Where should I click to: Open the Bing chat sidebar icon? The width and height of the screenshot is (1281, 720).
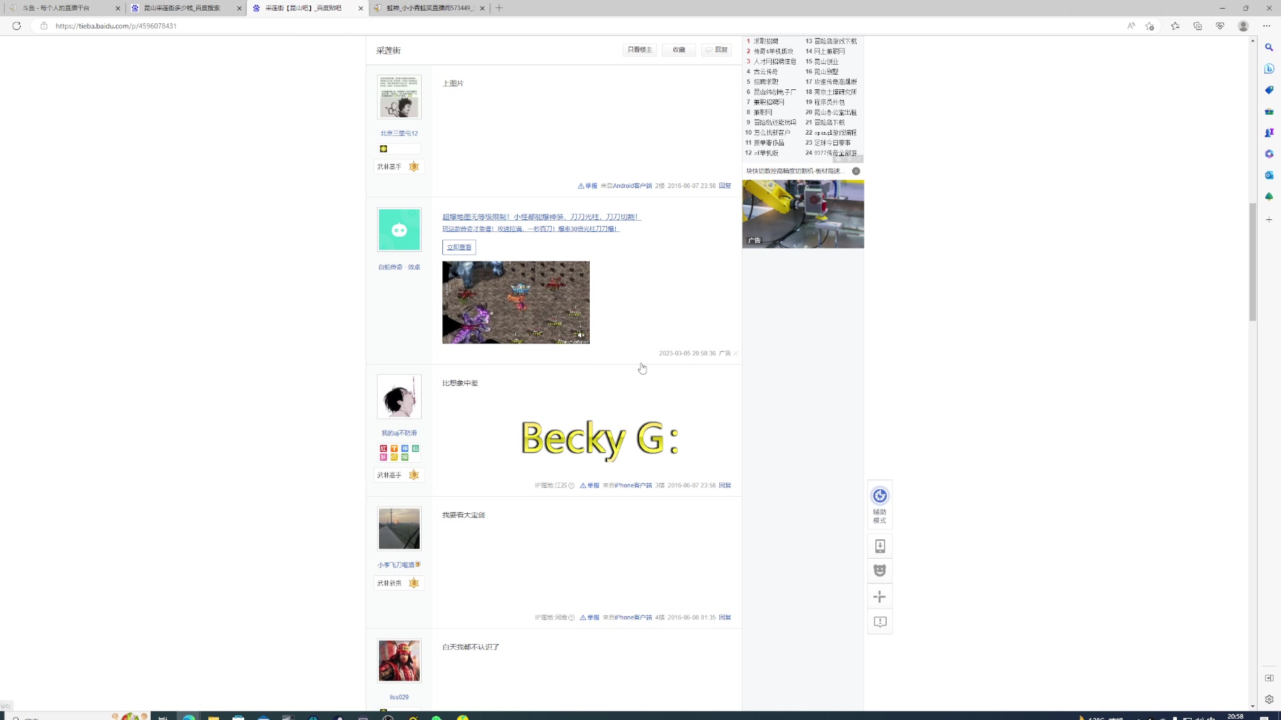point(1269,69)
